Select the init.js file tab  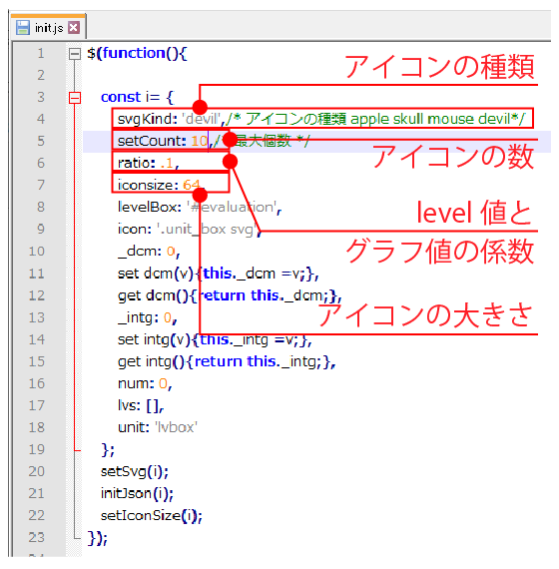(49, 27)
